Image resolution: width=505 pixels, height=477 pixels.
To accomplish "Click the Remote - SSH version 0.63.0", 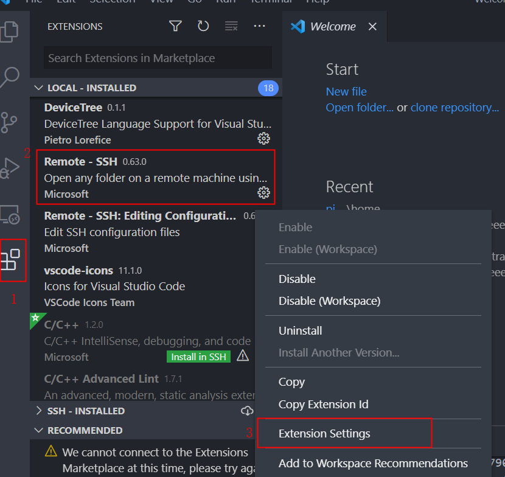I will coord(134,162).
